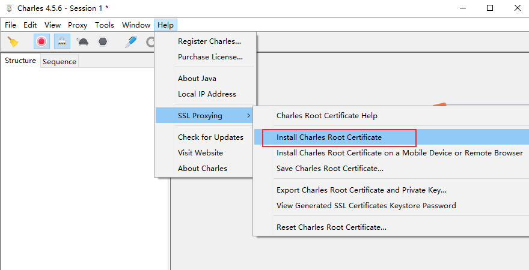Switch to the Sequence tab
The image size is (529, 270).
point(60,62)
